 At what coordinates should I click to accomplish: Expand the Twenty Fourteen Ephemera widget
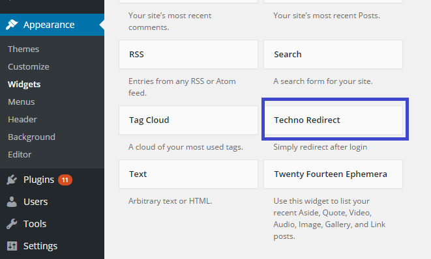tap(333, 174)
